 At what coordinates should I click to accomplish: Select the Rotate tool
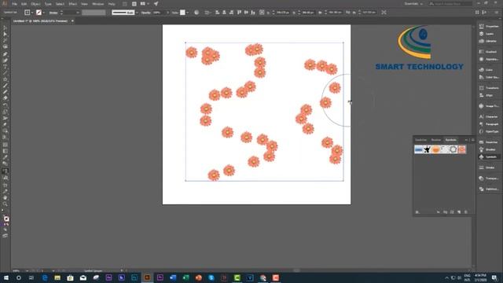(x=5, y=105)
